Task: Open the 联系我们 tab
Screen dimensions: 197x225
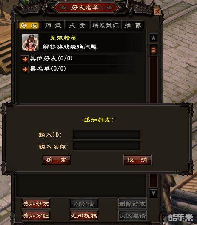Action: pos(105,25)
